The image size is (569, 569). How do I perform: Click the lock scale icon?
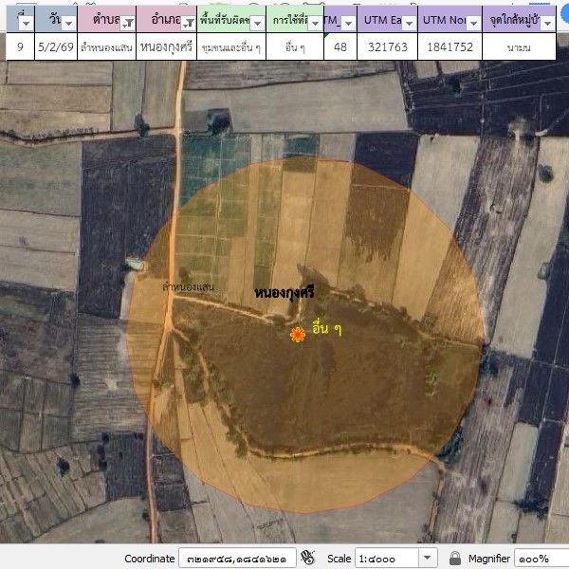(x=455, y=558)
